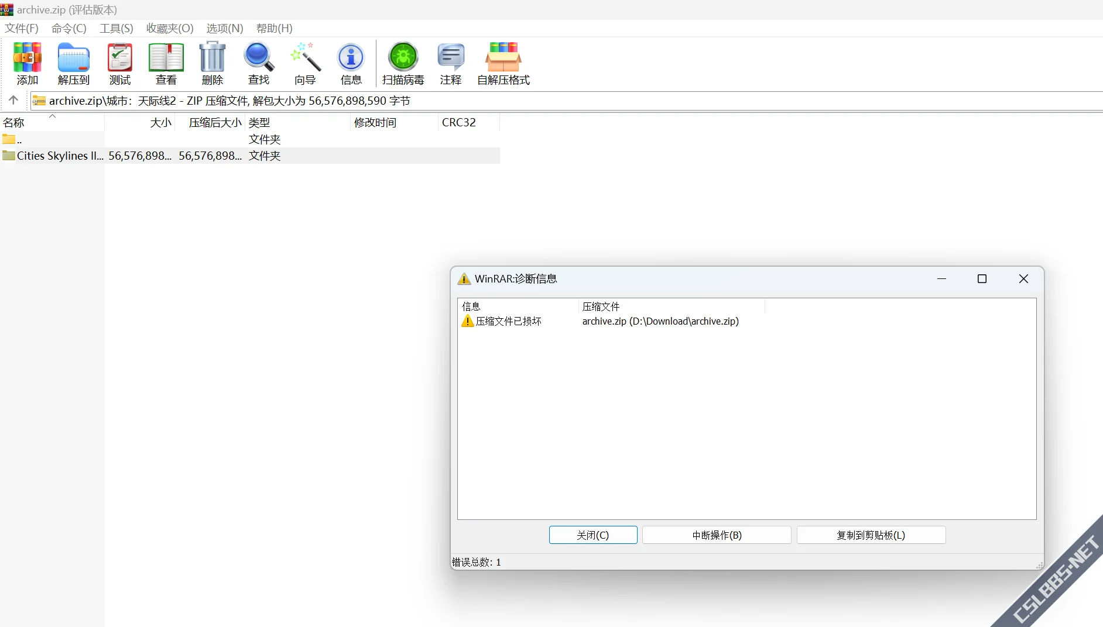Click the WinRAR icon in main title bar
The width and height of the screenshot is (1103, 627).
click(x=6, y=9)
